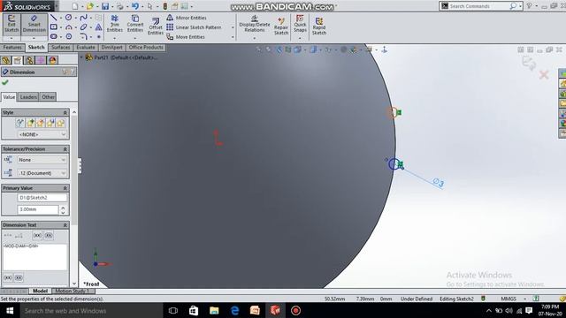Open the Leaders tab in Dimension panel
Screen dimensions: 566x318
click(x=28, y=97)
